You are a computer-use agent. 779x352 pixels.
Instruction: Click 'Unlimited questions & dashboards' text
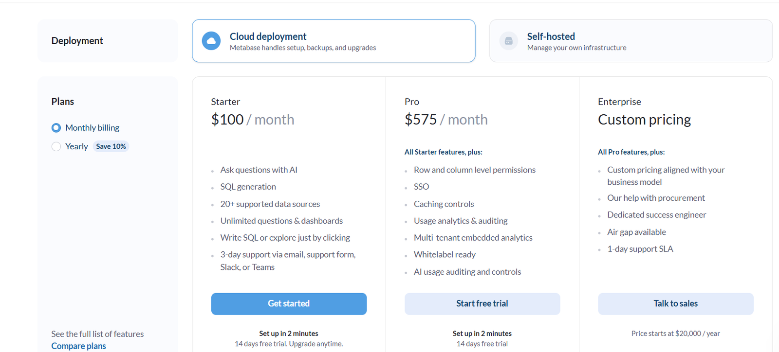pos(281,221)
